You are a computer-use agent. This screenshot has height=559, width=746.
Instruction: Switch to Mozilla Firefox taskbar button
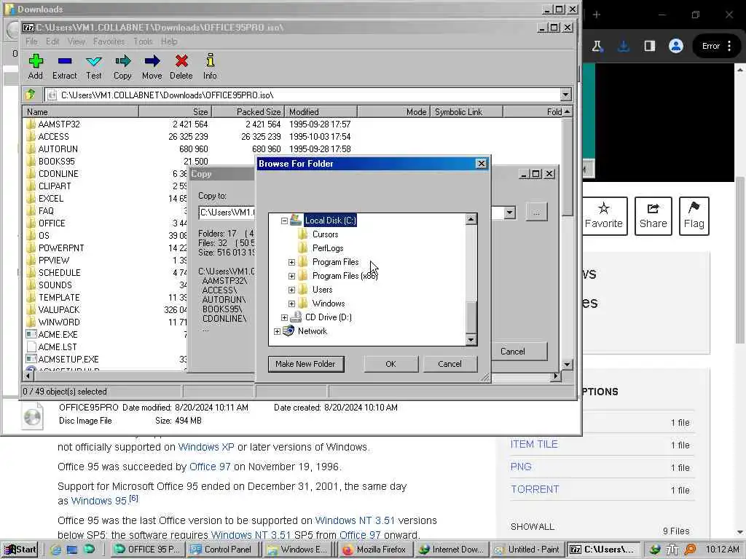tap(374, 550)
